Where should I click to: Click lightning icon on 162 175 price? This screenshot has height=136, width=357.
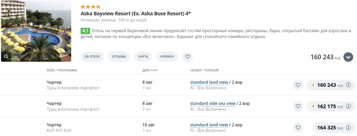coord(313,106)
